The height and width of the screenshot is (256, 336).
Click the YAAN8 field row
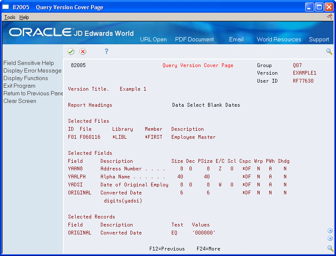click(x=177, y=169)
